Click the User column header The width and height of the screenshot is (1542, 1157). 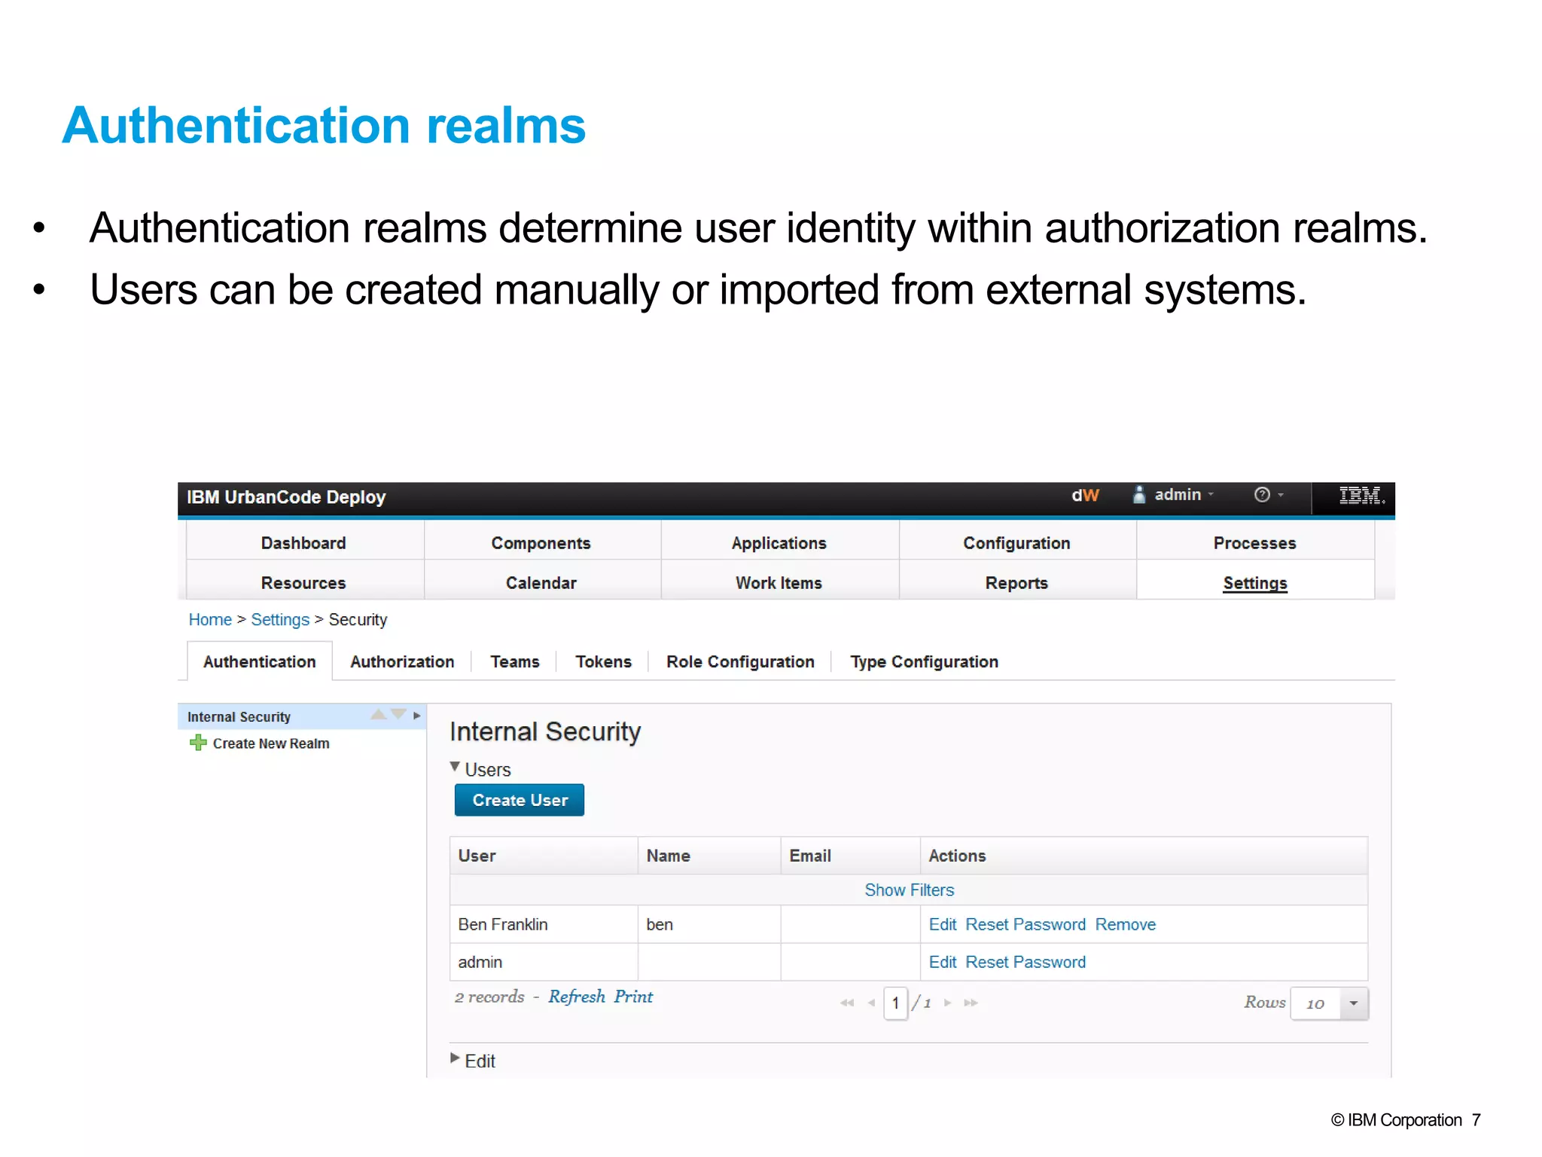click(544, 856)
